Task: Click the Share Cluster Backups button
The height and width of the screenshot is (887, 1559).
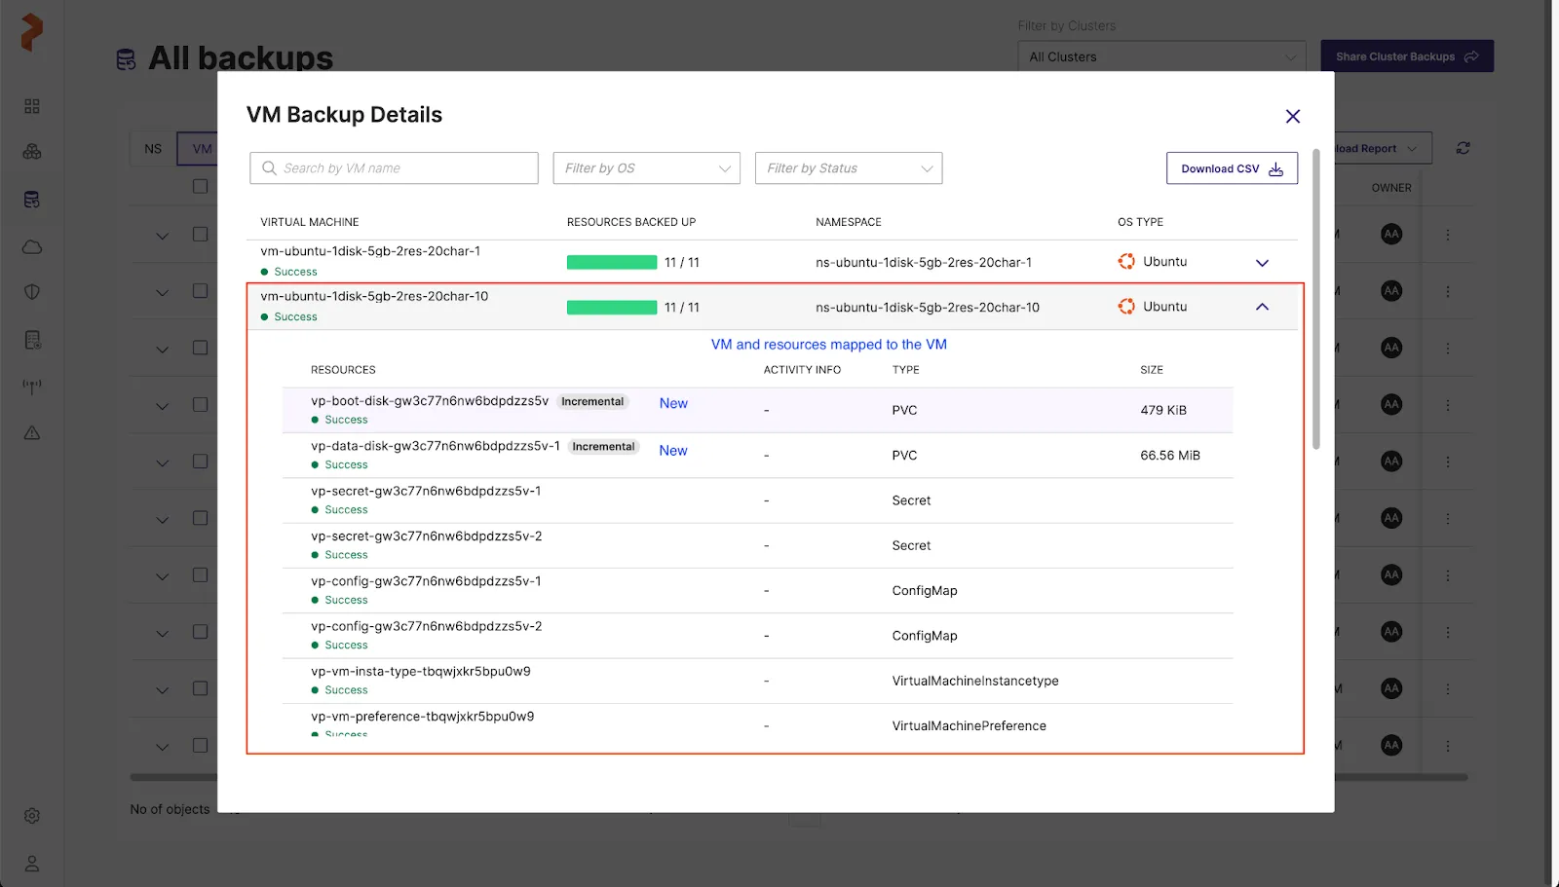Action: coord(1406,56)
